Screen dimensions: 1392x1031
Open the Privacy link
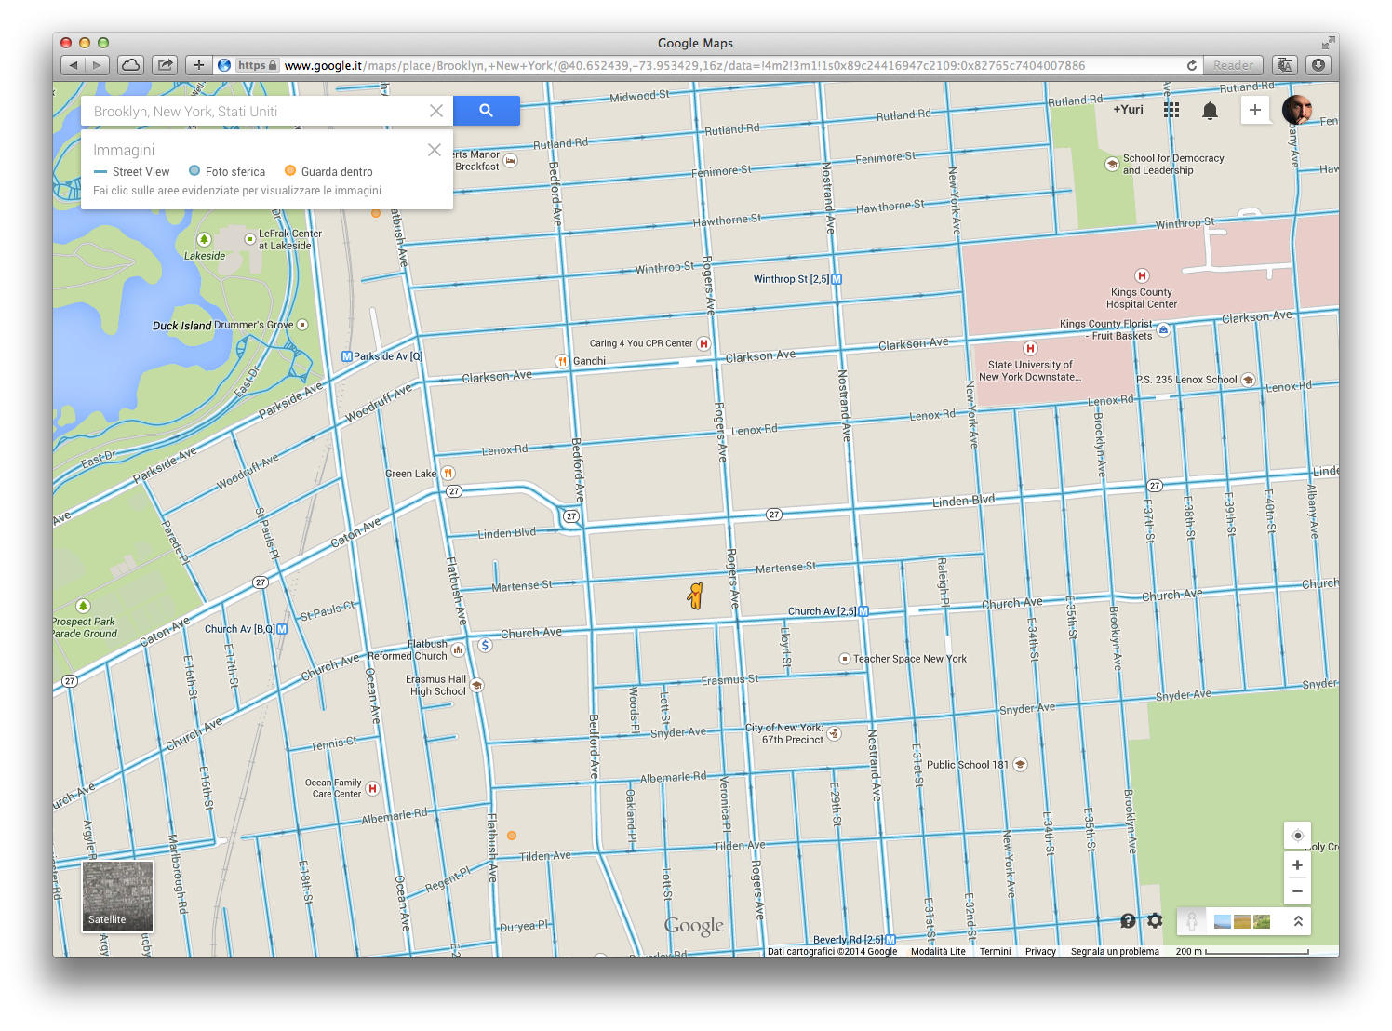[1040, 951]
